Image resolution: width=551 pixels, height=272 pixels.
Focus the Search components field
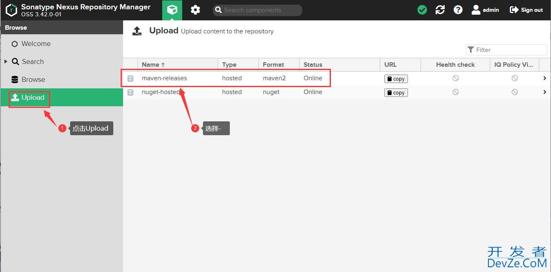pos(258,10)
